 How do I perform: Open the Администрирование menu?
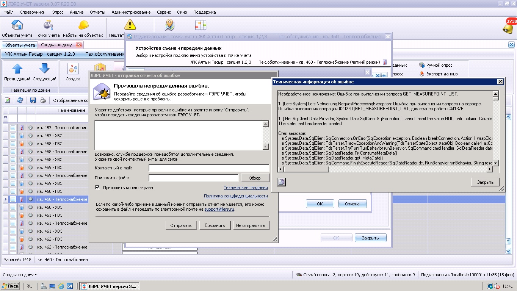[131, 12]
